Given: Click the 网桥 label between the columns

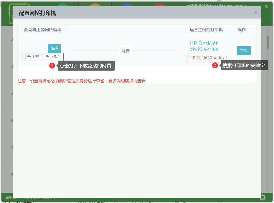Looking at the screenshot, I should click(x=126, y=51).
